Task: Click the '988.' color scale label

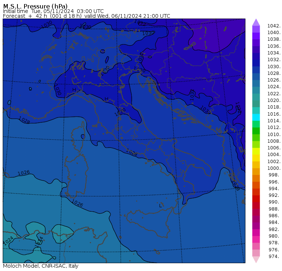Action: coord(275,209)
